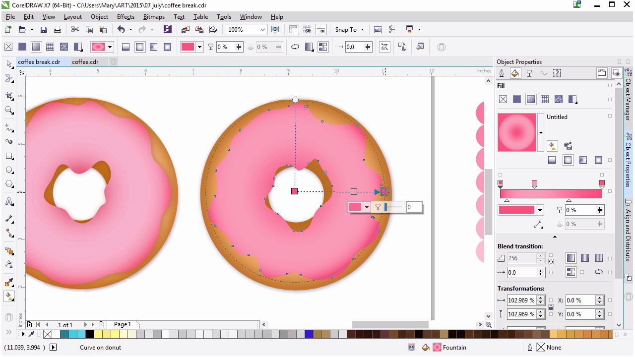Click the Publish to PDF icon

pos(213,30)
